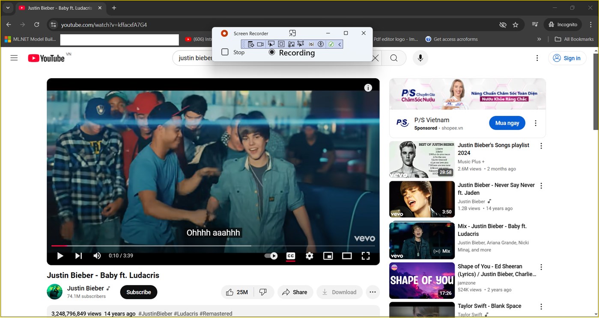
Task: Open the video player settings gear
Action: click(309, 256)
